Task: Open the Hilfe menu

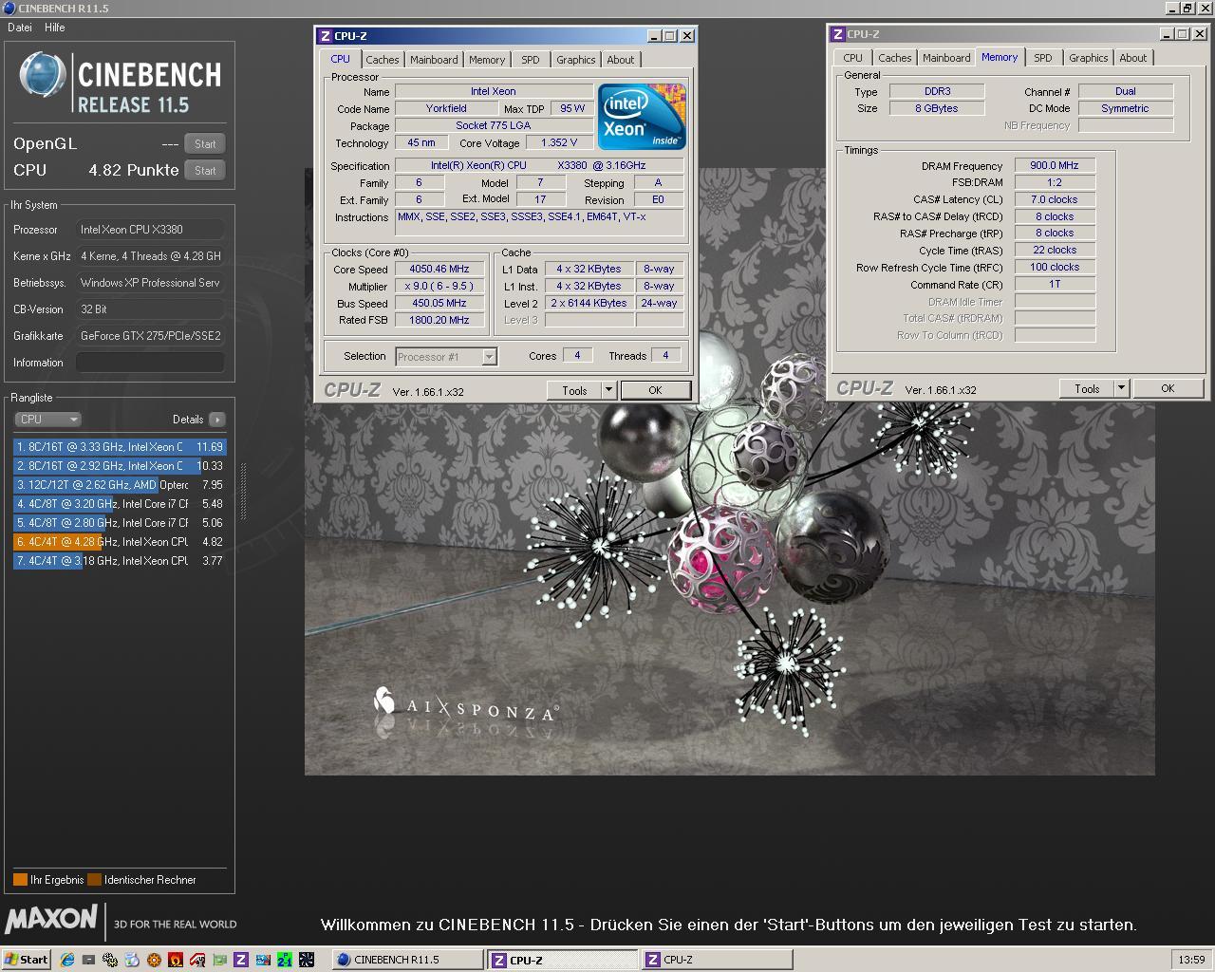Action: click(55, 28)
